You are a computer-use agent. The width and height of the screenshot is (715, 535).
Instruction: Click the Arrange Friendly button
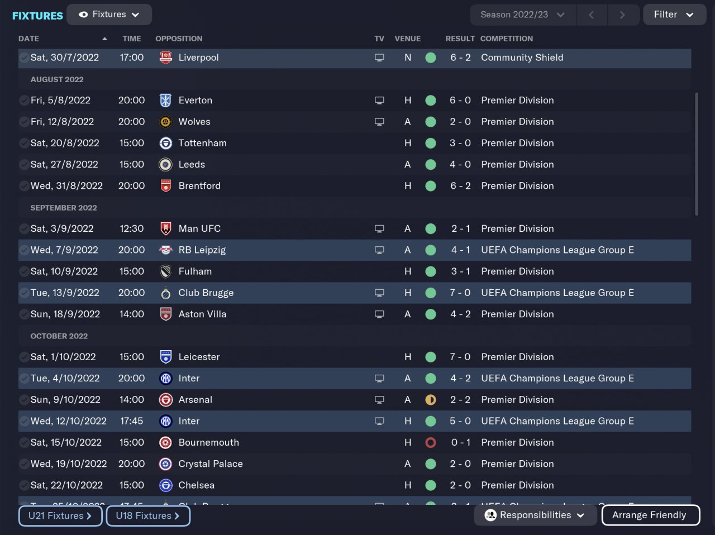650,515
